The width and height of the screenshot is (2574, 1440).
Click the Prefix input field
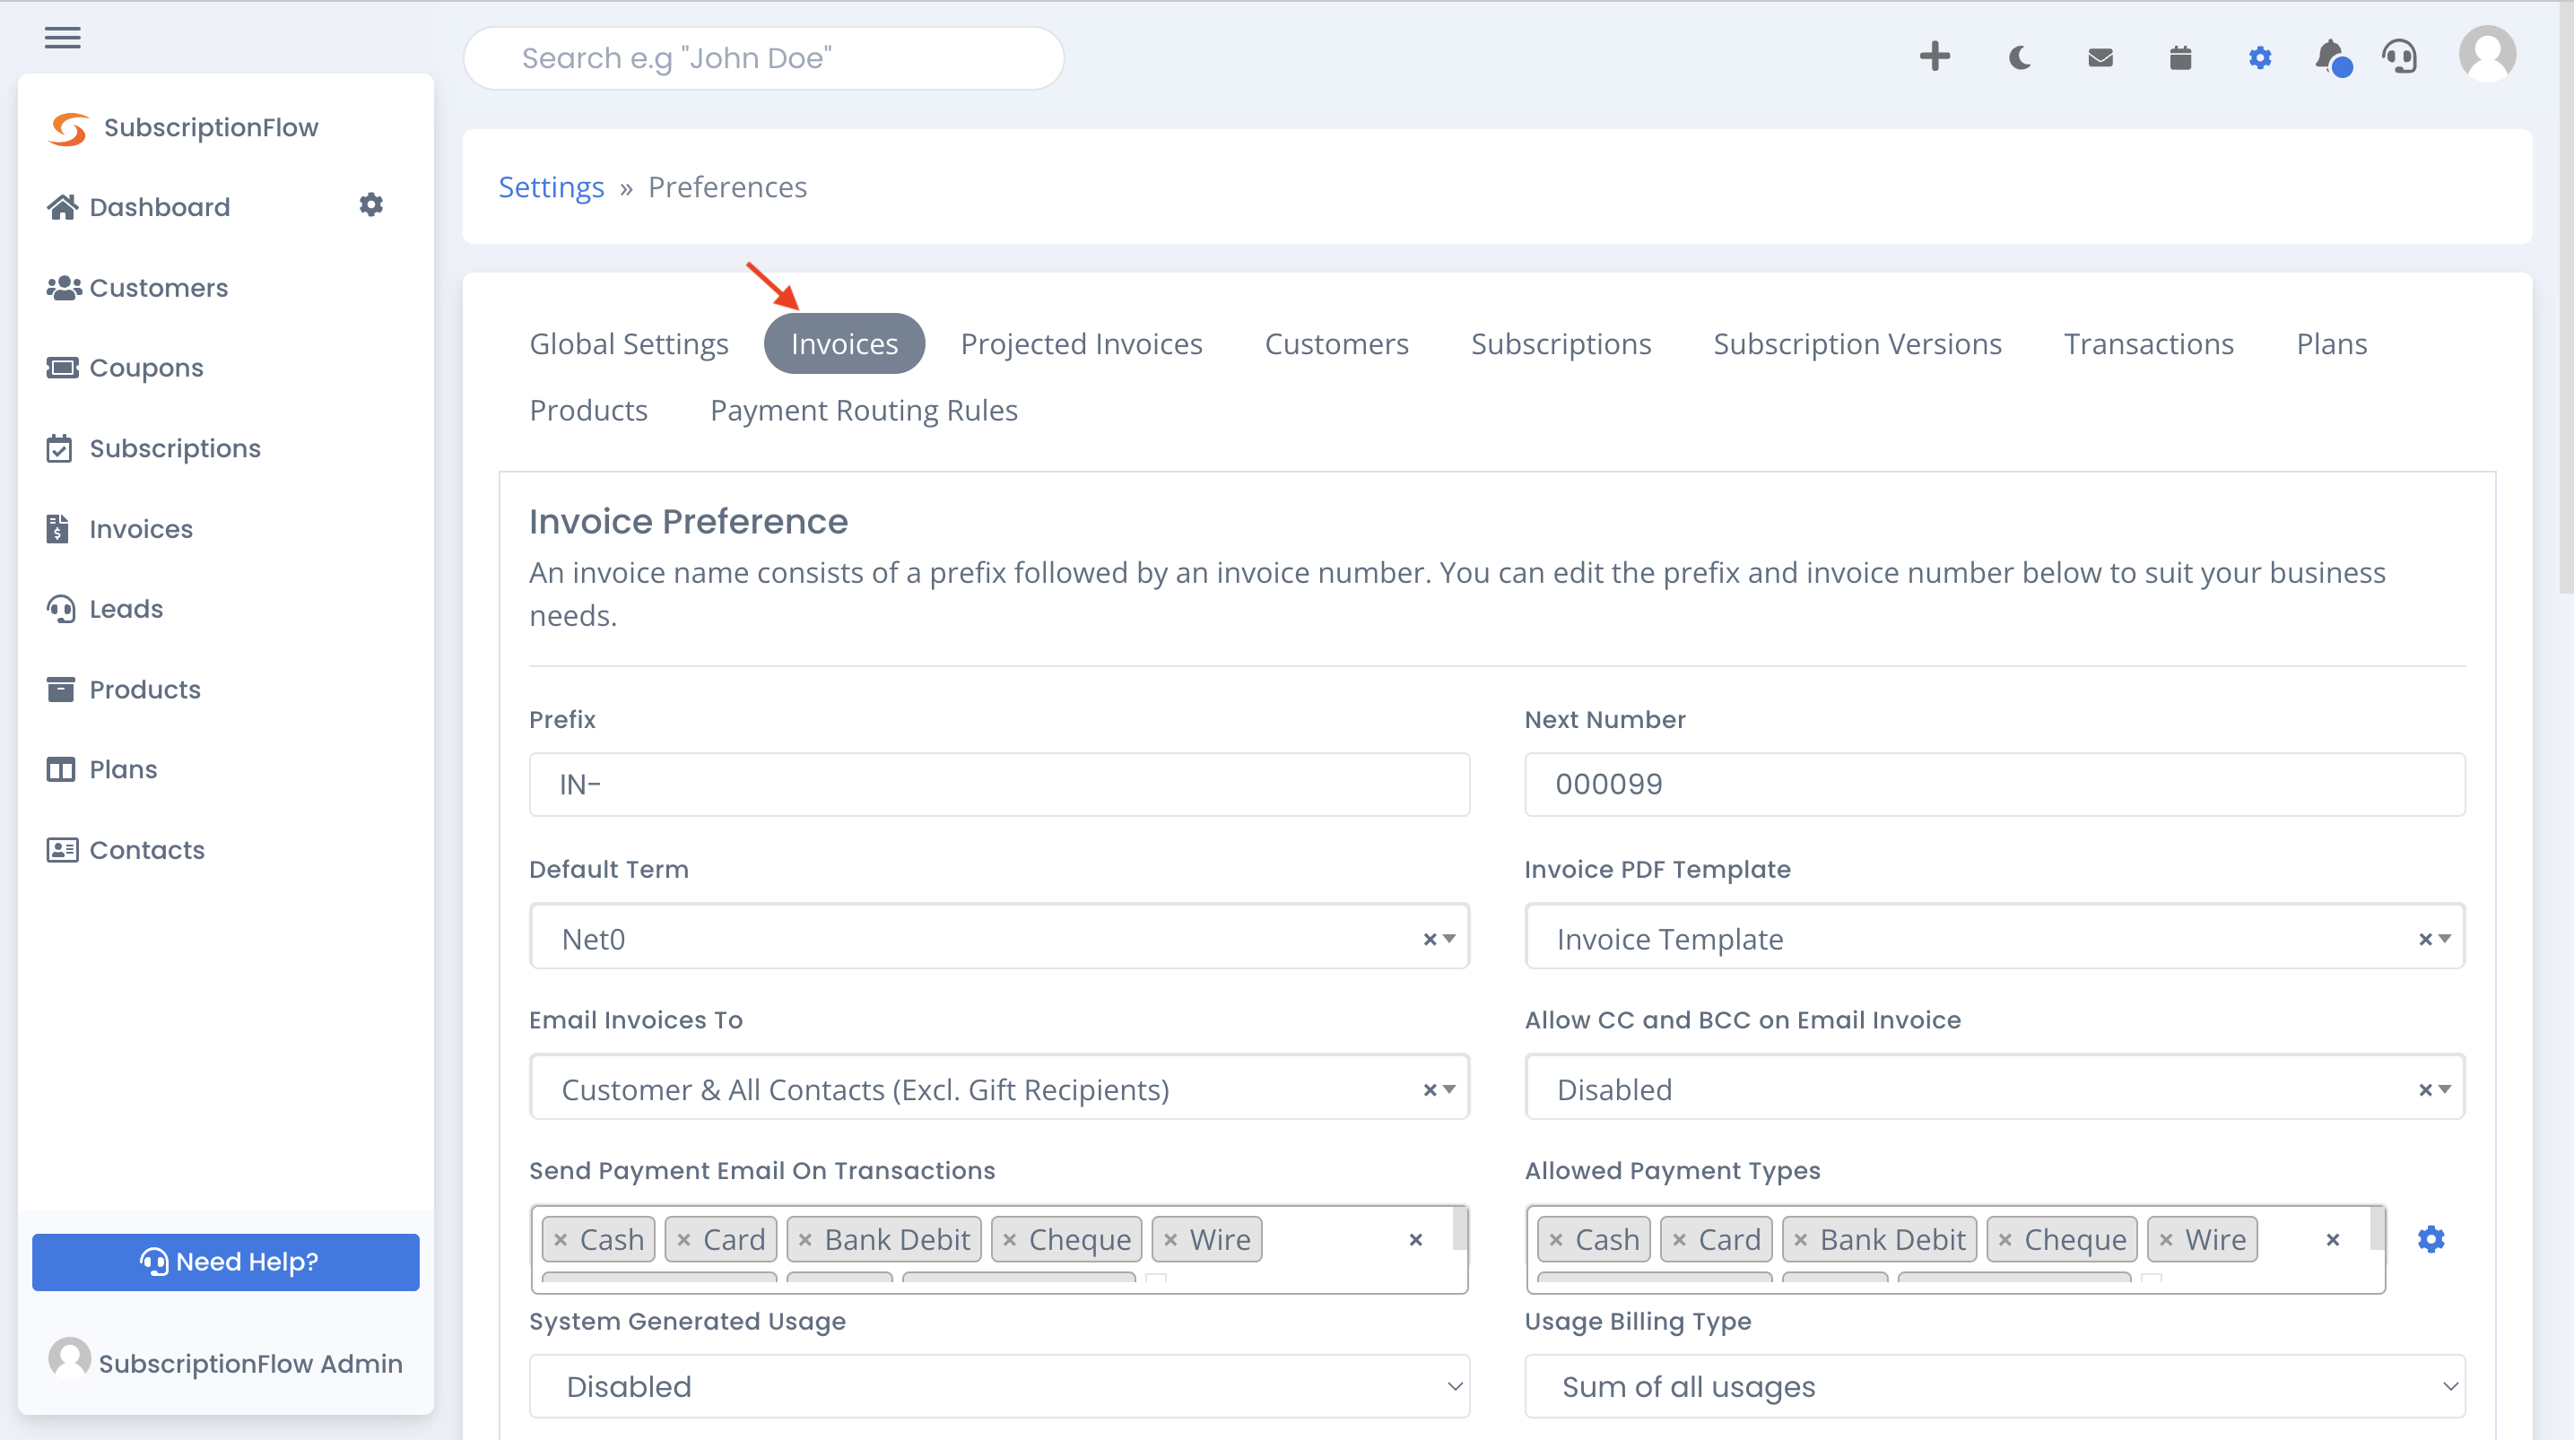point(999,785)
